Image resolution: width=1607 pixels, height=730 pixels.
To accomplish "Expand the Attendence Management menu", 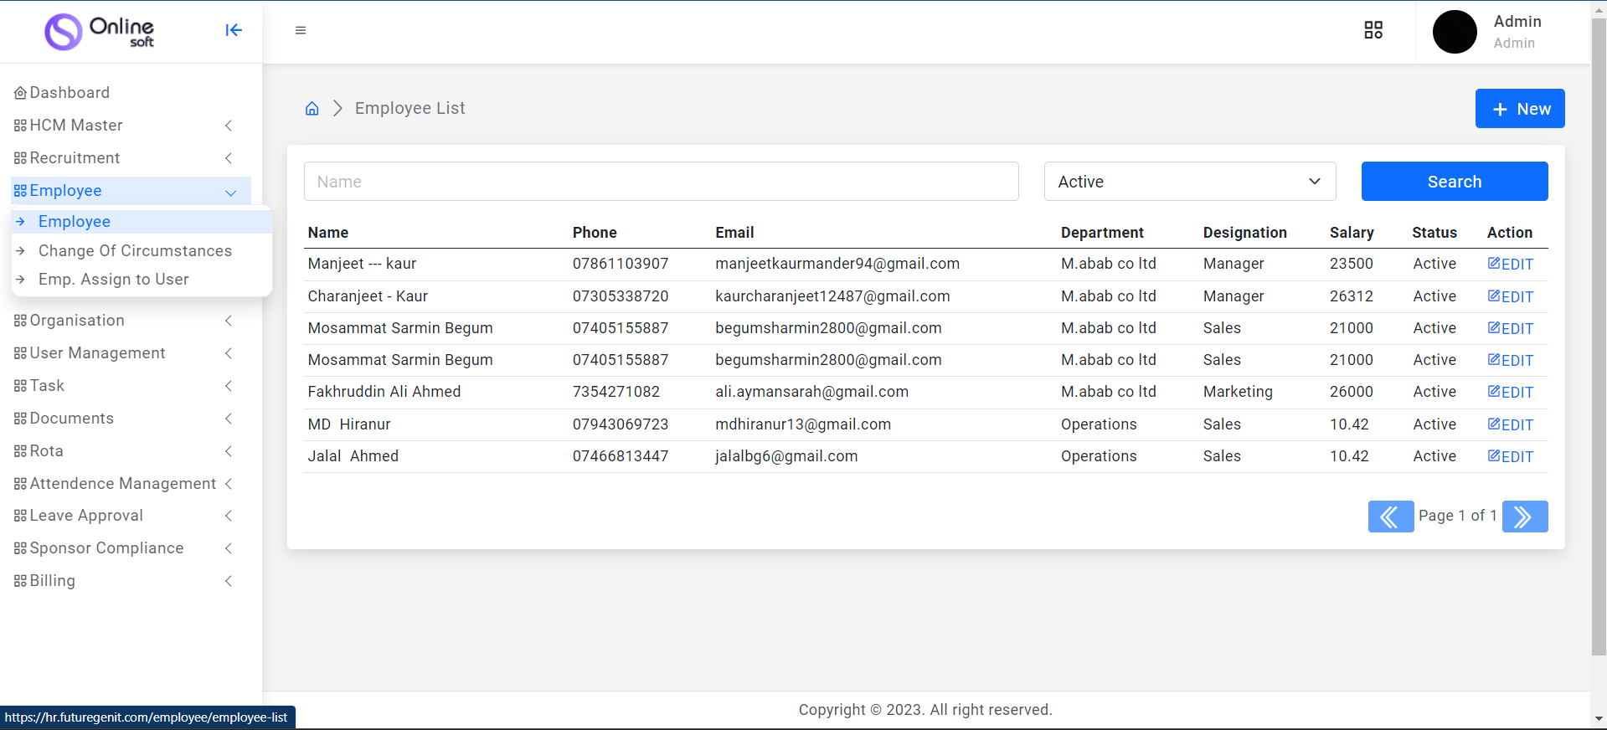I will [123, 484].
